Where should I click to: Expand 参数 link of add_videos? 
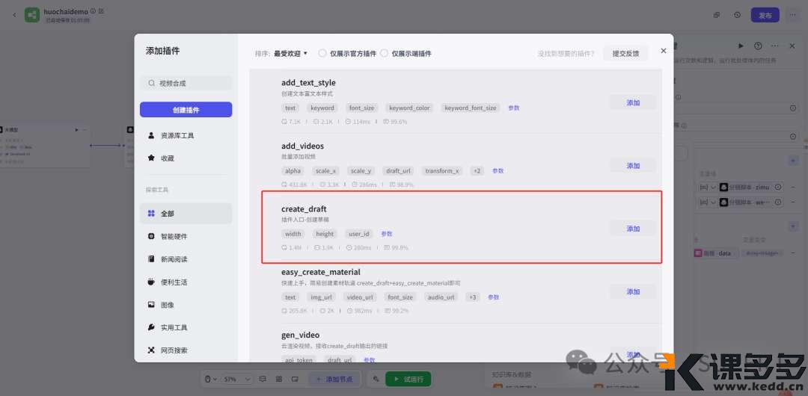(498, 171)
